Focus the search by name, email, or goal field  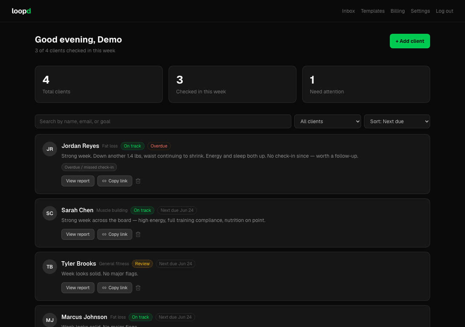coord(163,121)
